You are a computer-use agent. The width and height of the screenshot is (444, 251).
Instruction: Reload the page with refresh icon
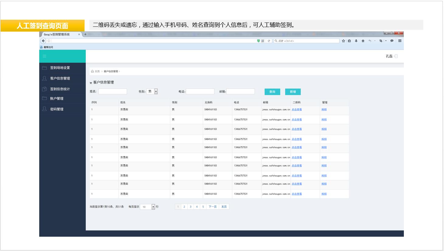(x=269, y=41)
